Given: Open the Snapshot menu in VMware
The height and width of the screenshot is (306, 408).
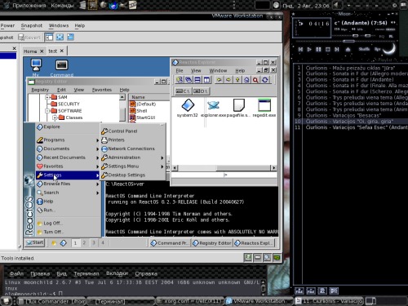Looking at the screenshot, I should [x=32, y=25].
